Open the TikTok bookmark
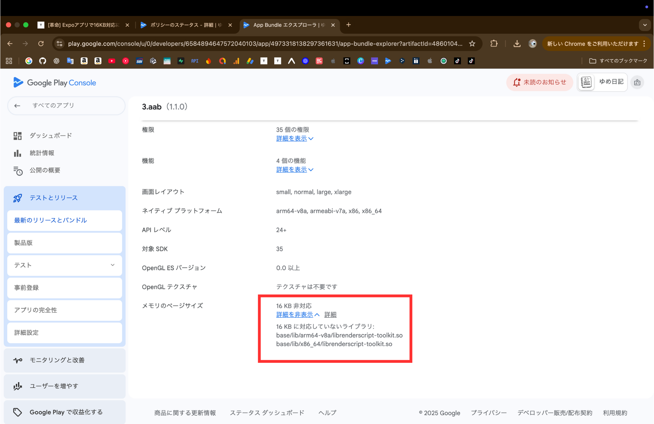This screenshot has width=654, height=424. pos(457,61)
